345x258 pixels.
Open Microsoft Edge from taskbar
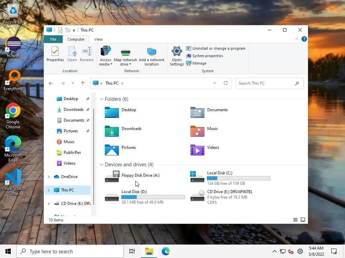[165, 251]
